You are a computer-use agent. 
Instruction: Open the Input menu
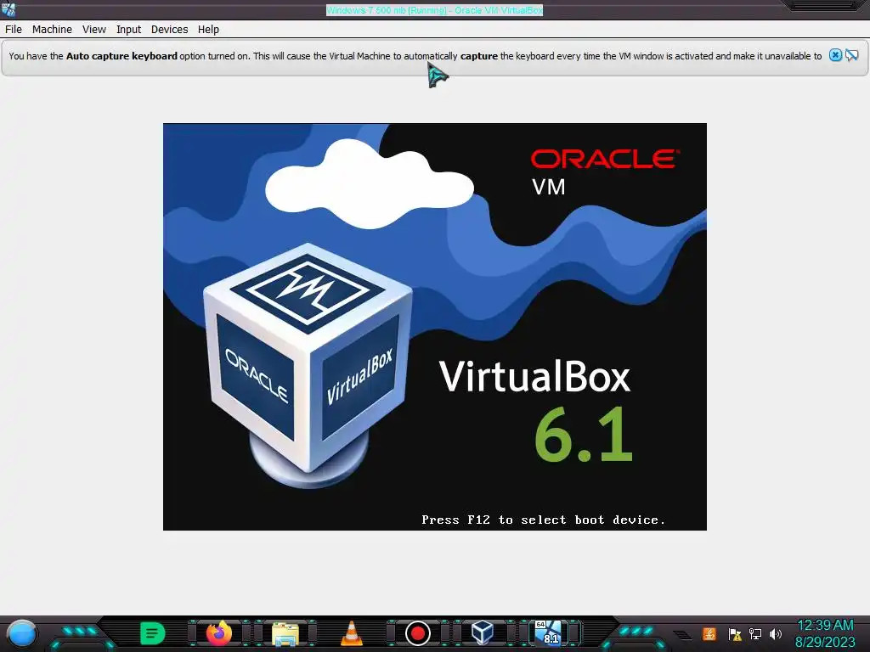pyautogui.click(x=129, y=30)
